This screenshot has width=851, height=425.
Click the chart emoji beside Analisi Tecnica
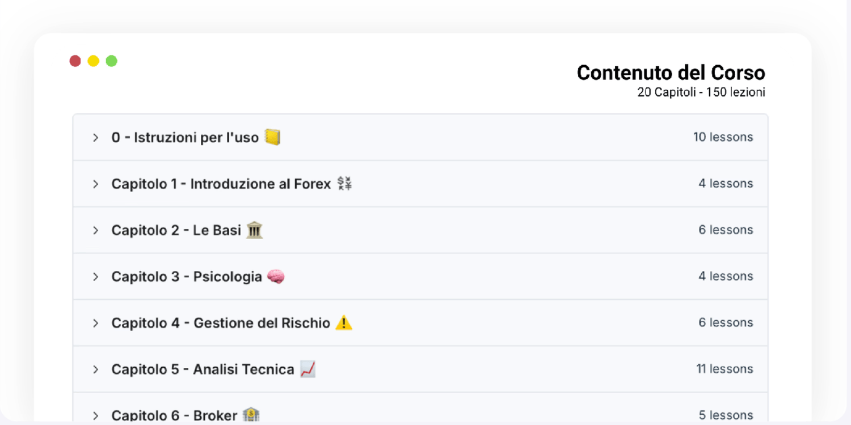pyautogui.click(x=307, y=369)
